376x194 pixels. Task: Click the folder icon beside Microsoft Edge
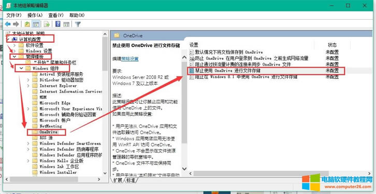pos(35,103)
